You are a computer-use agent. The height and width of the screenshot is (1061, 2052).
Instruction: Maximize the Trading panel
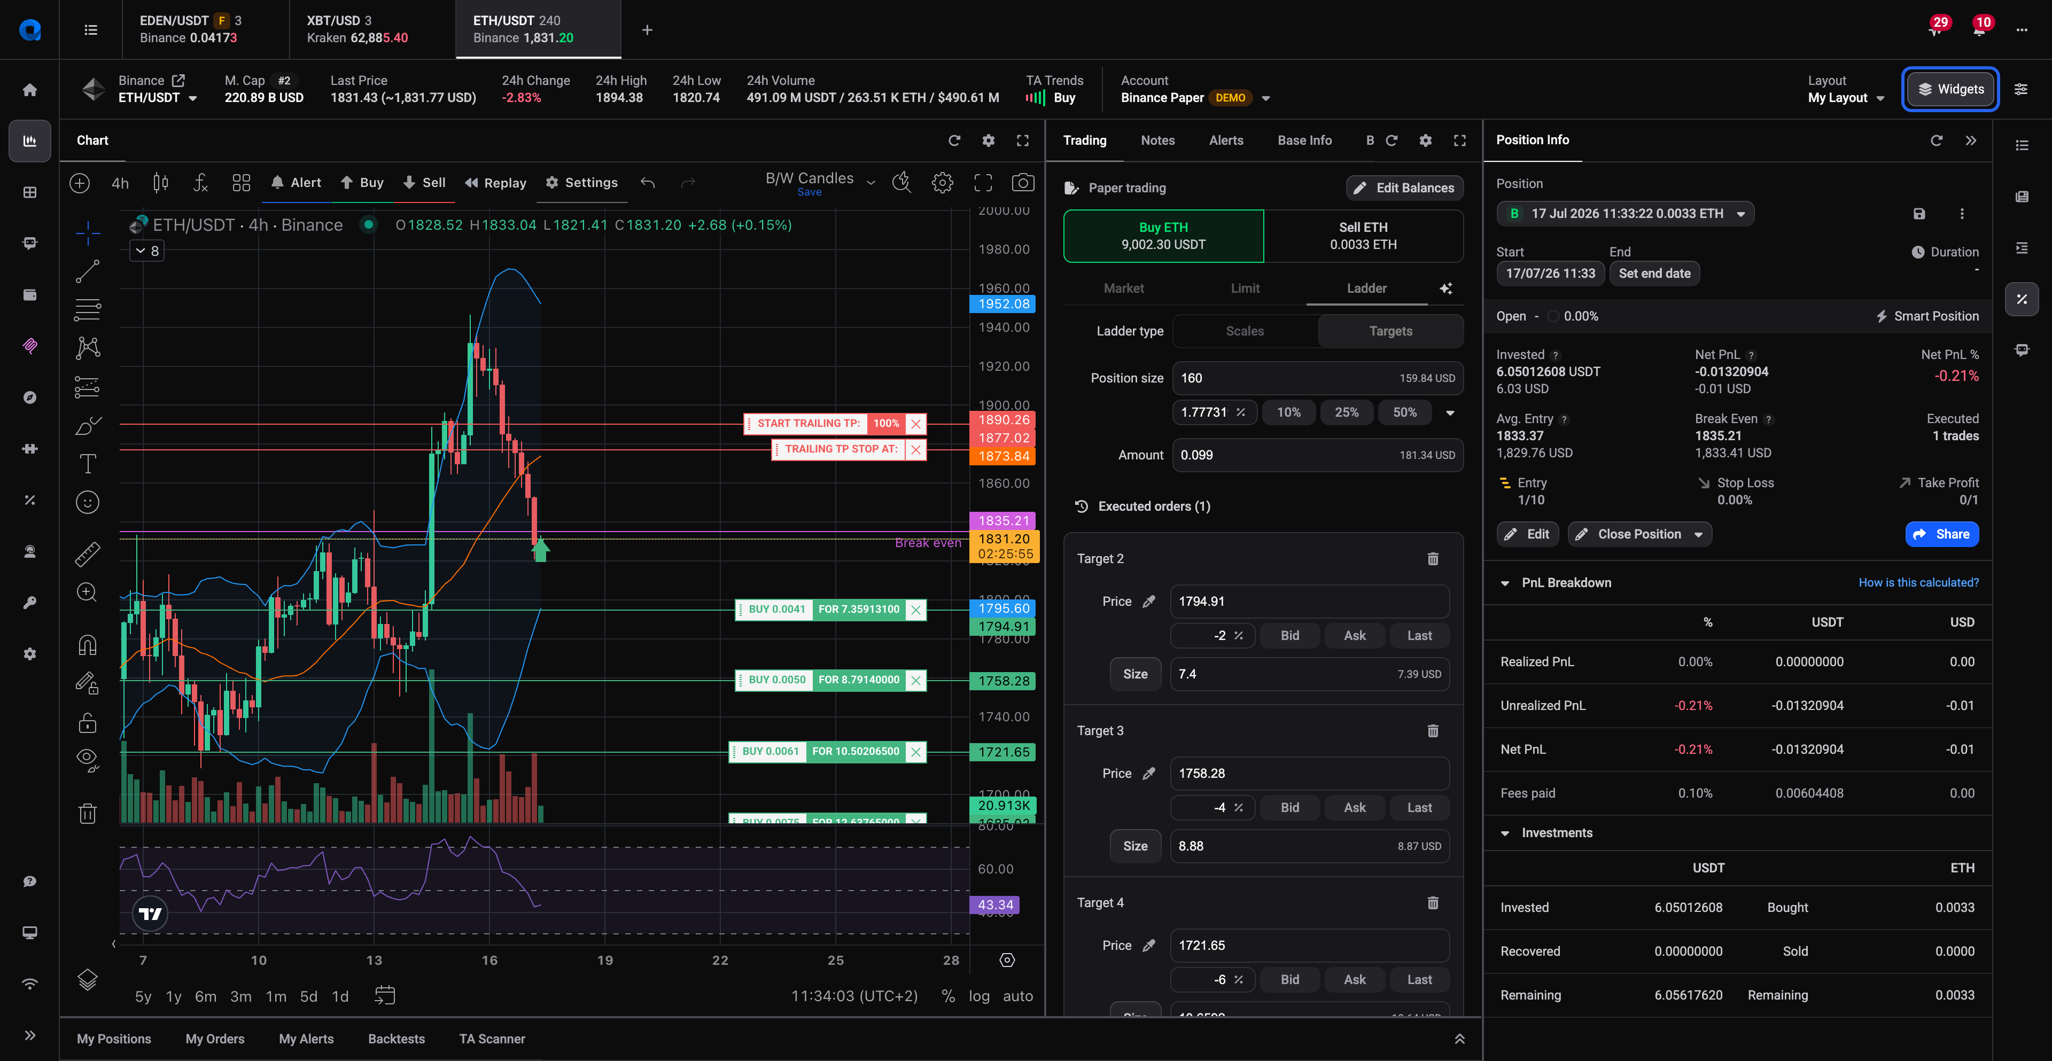tap(1459, 140)
